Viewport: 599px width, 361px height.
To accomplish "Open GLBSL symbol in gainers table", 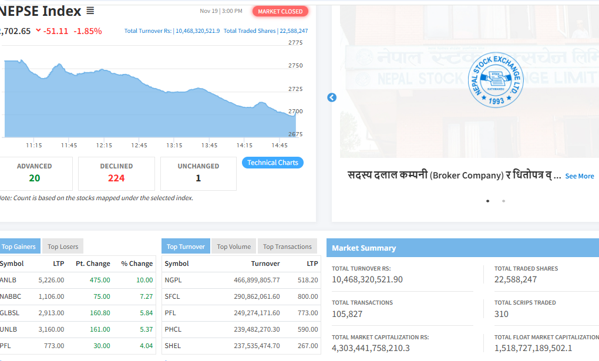I will coord(9,313).
